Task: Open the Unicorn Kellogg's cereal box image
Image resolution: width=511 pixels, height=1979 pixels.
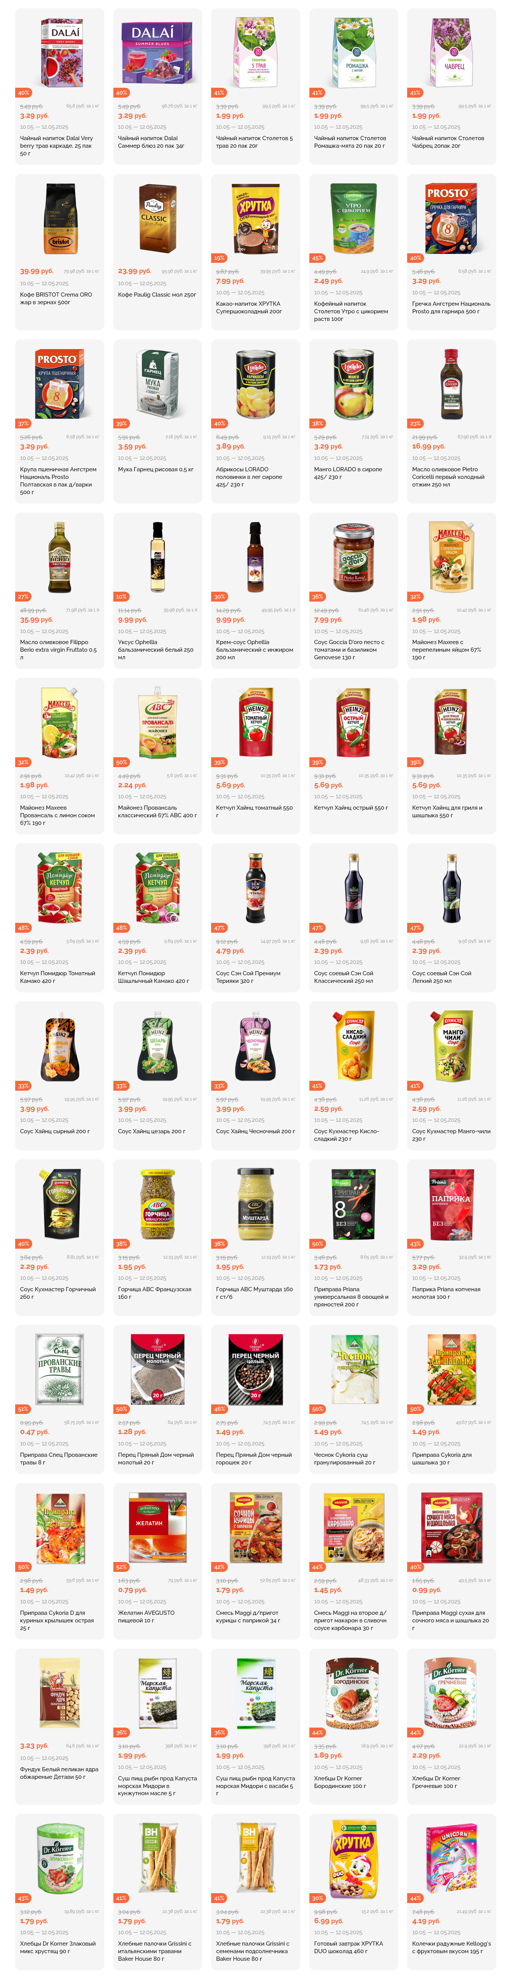Action: click(x=452, y=1857)
